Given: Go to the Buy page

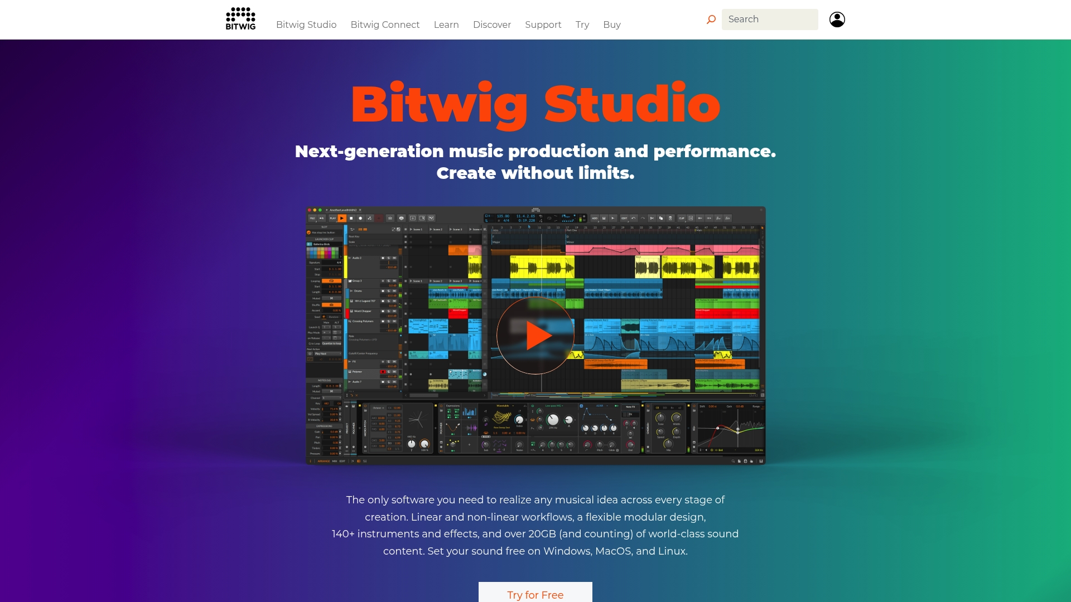Looking at the screenshot, I should 612,25.
